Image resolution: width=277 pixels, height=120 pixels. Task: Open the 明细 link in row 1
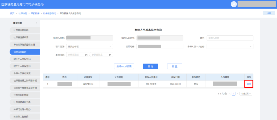249,84
